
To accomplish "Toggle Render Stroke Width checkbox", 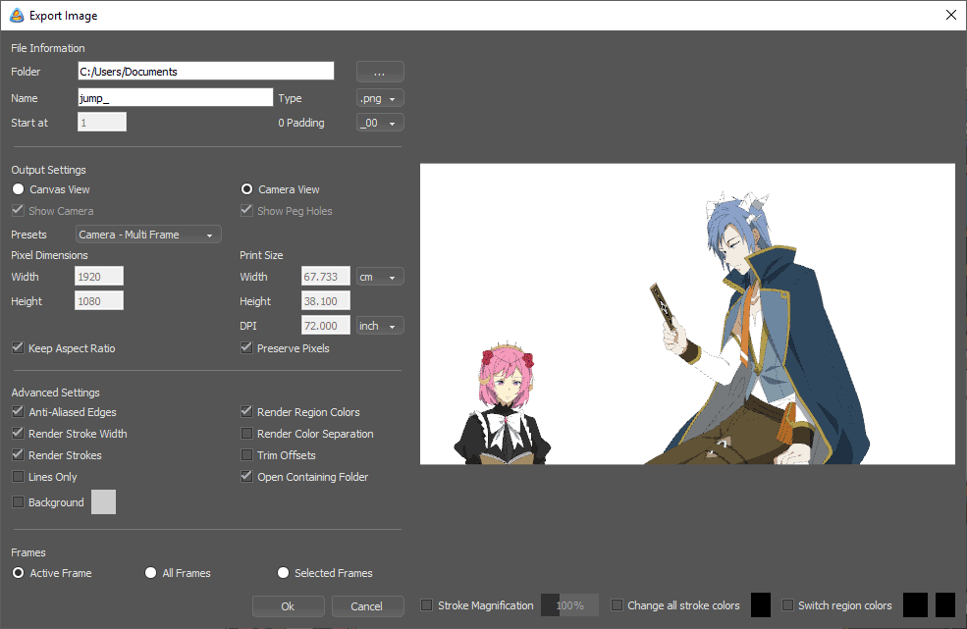I will tap(18, 433).
